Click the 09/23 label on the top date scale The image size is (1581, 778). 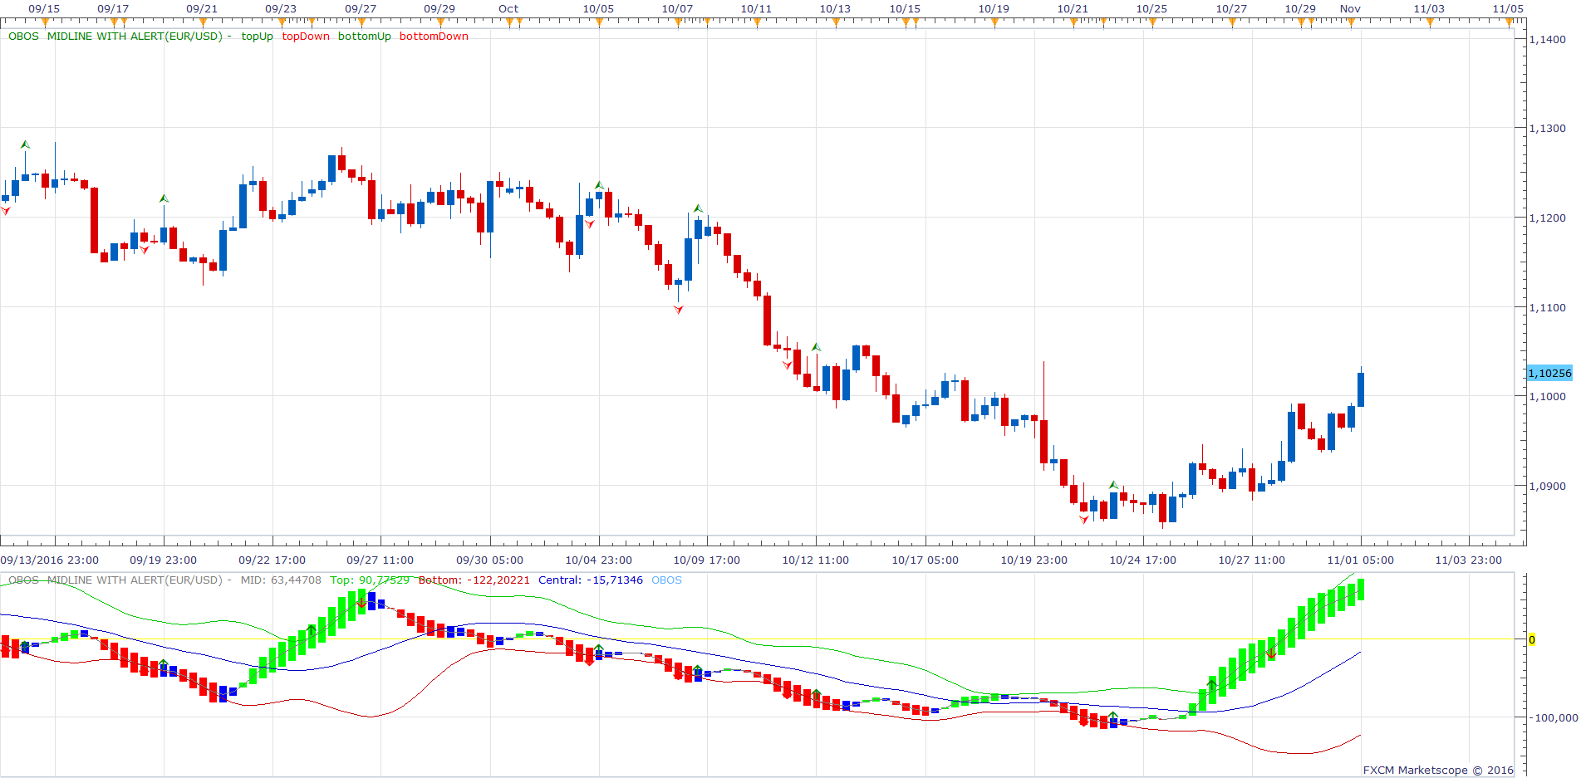[281, 9]
